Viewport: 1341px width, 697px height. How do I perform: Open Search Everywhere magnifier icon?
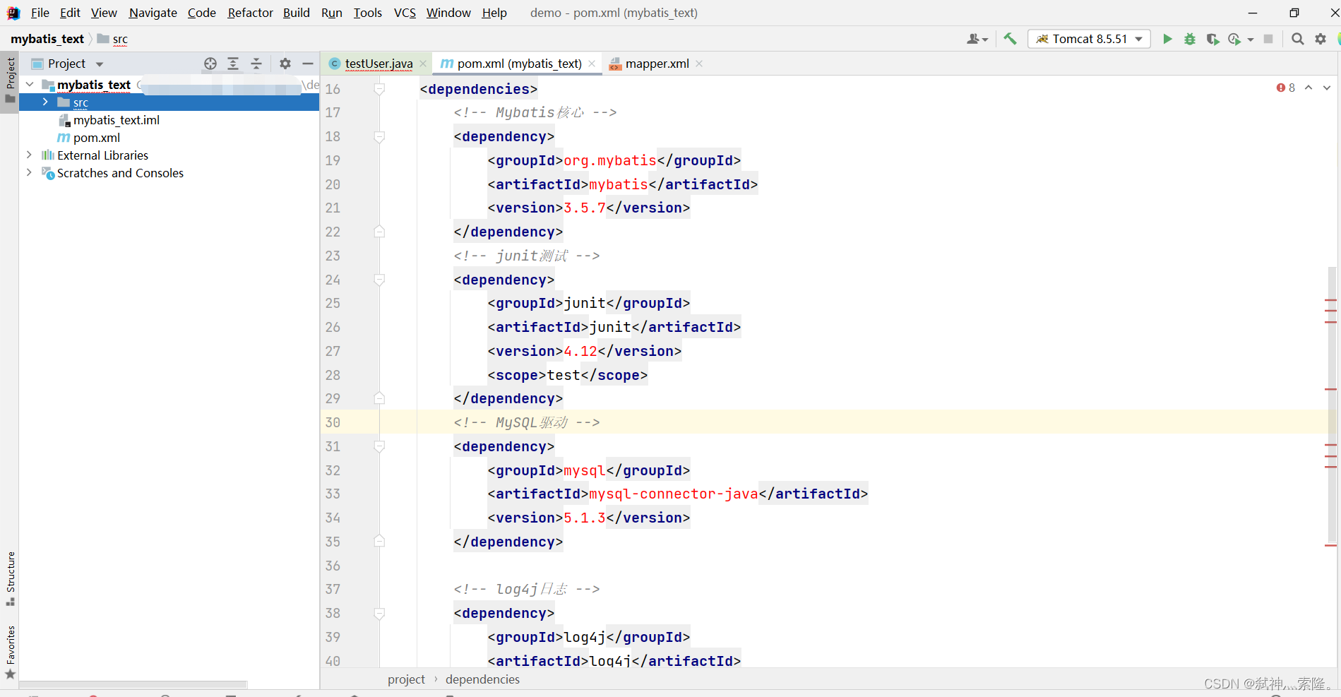pos(1297,39)
